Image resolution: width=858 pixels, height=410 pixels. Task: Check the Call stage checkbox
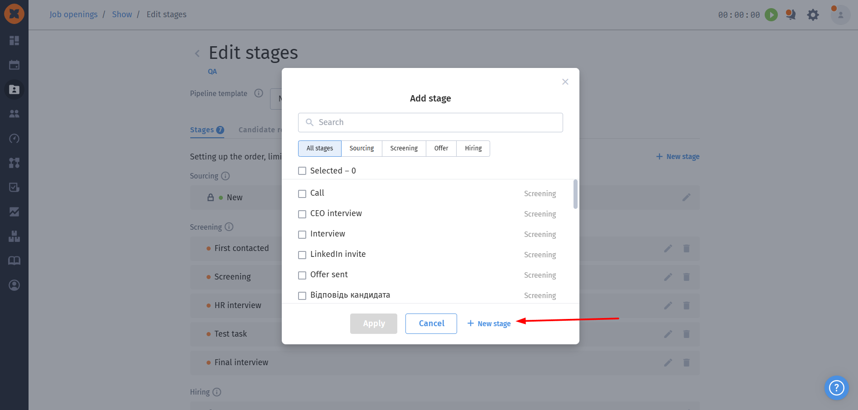click(302, 194)
